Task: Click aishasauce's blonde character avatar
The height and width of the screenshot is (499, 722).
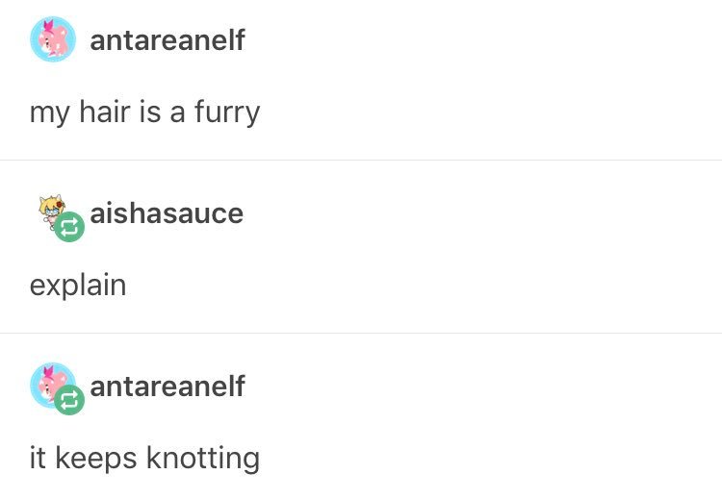Action: (x=52, y=212)
